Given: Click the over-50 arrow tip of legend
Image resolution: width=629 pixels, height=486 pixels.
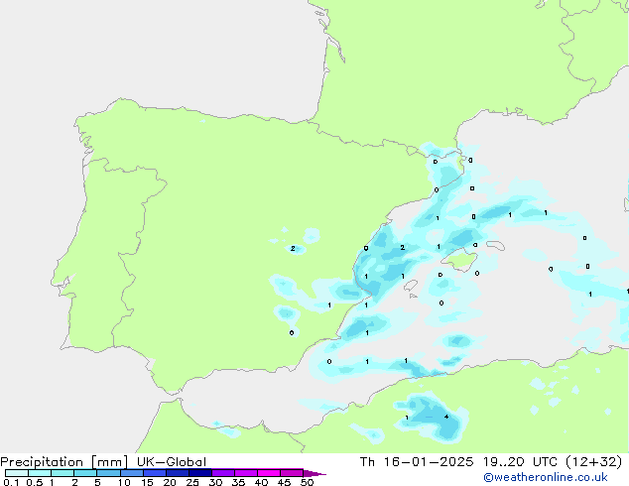Looking at the screenshot, I should point(314,473).
